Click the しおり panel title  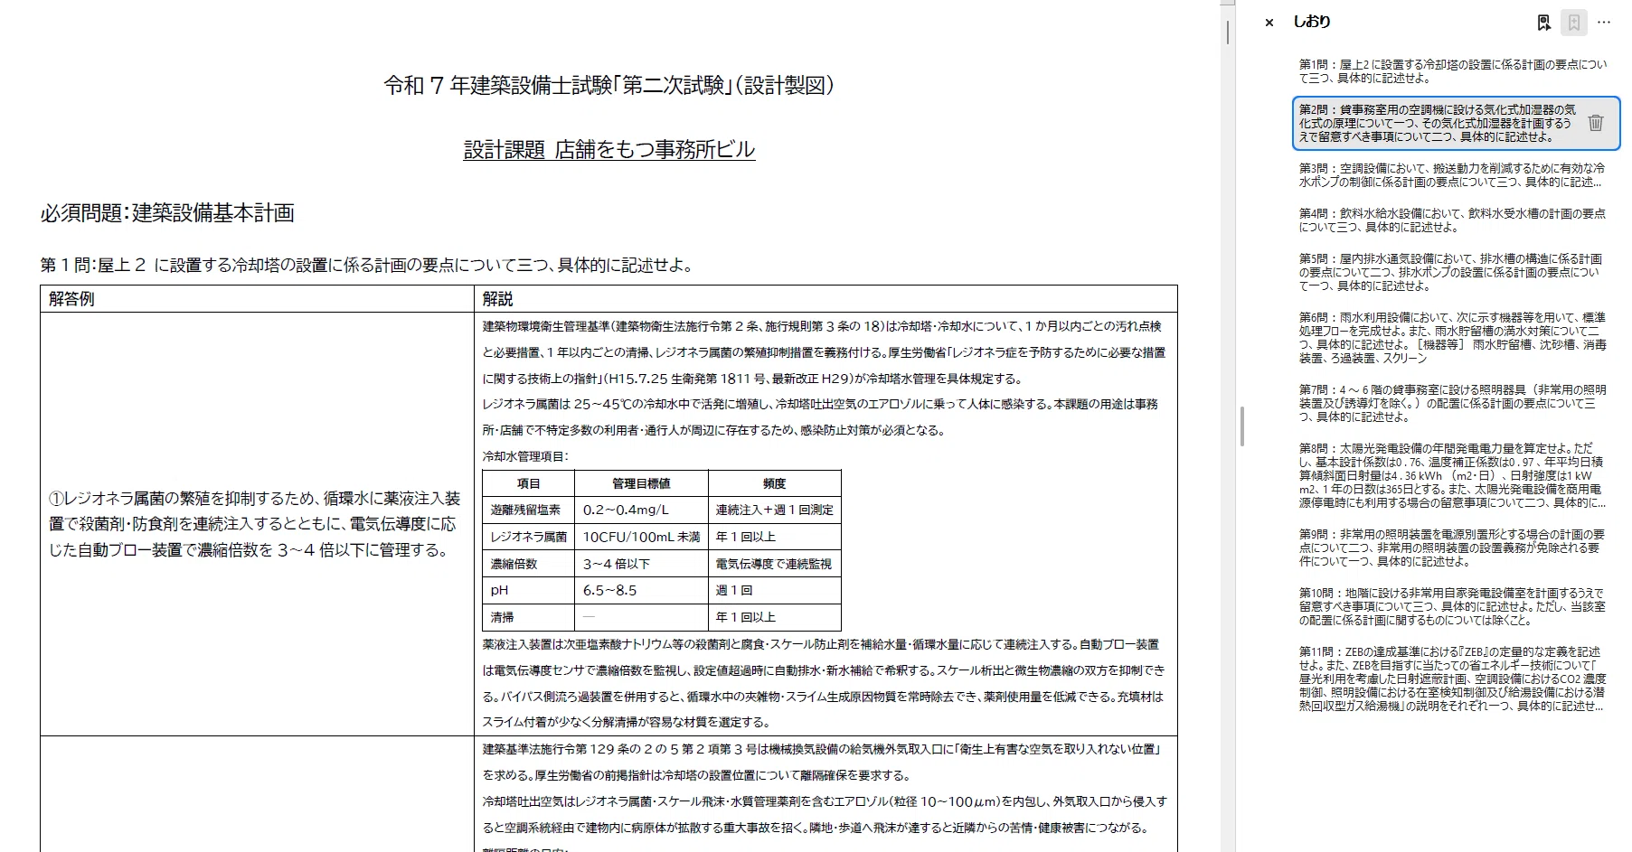(1311, 22)
